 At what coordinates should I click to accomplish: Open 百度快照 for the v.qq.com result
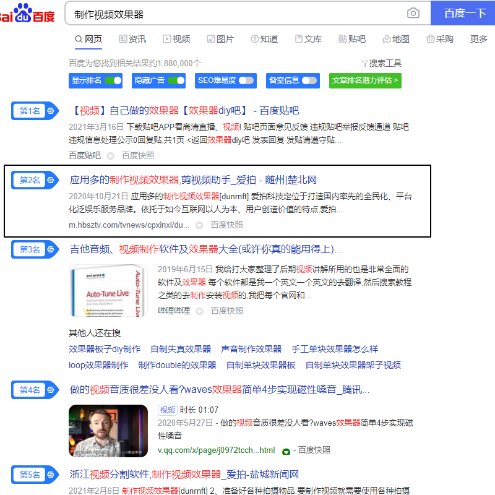click(314, 450)
